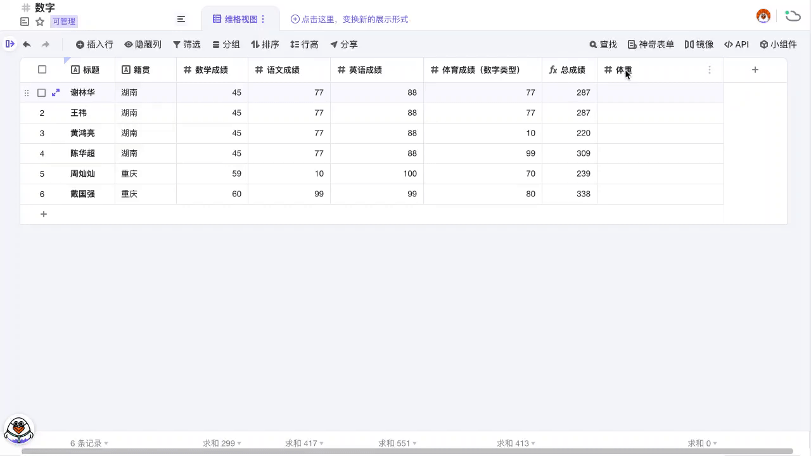Open the 神奇表单 magic form panel
Image resolution: width=811 pixels, height=456 pixels.
pyautogui.click(x=650, y=44)
